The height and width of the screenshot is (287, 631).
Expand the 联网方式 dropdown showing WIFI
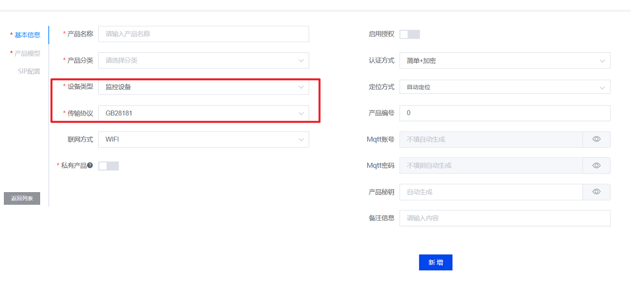tap(203, 139)
